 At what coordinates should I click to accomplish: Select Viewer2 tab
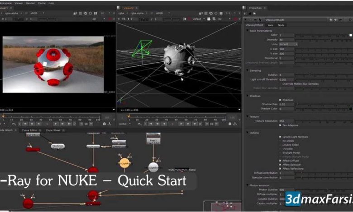coord(129,8)
